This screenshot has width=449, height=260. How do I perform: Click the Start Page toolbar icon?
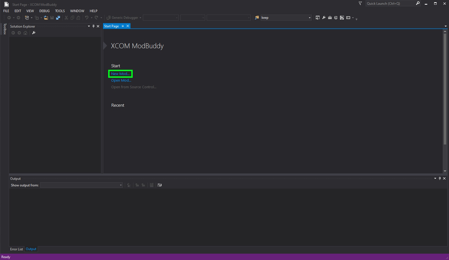click(336, 18)
